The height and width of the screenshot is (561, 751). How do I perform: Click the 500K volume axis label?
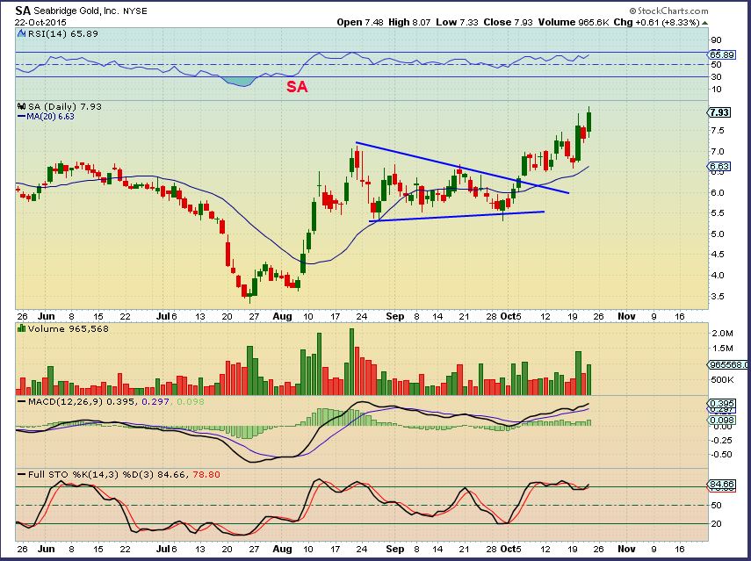coord(723,380)
